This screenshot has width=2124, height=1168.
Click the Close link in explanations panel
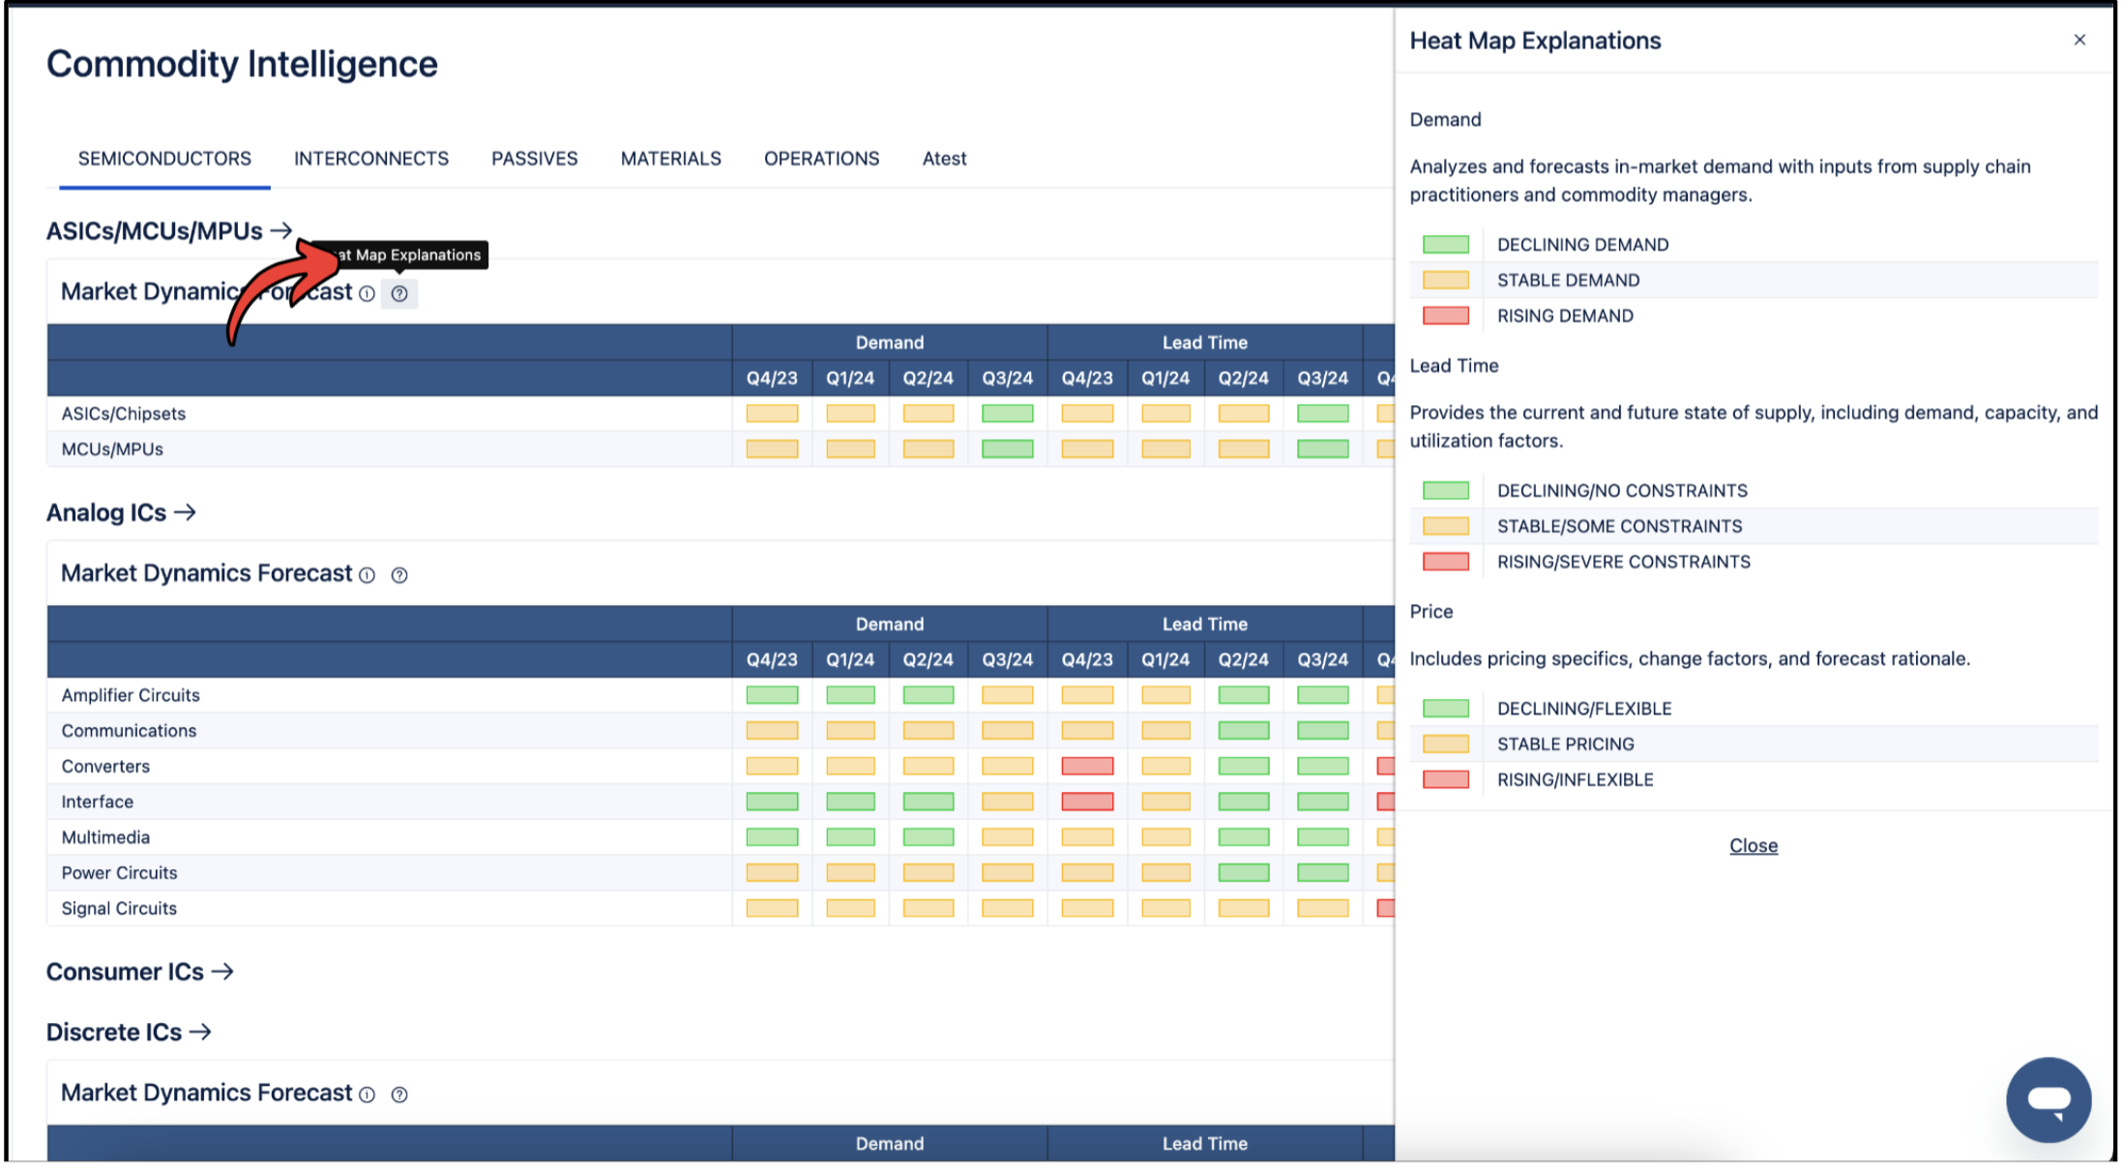coord(1753,846)
